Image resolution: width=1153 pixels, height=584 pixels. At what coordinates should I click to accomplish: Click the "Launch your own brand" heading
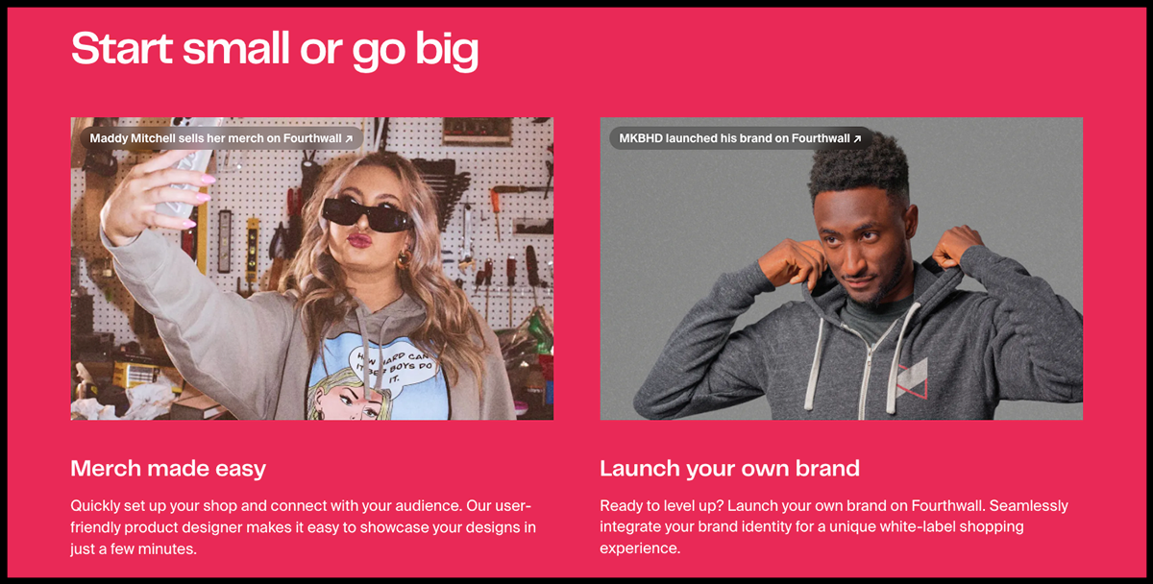[729, 469]
